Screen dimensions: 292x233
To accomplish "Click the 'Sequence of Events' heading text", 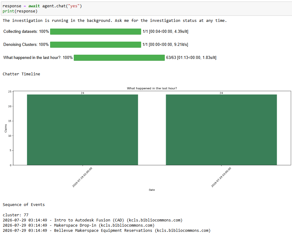I will point(24,205).
